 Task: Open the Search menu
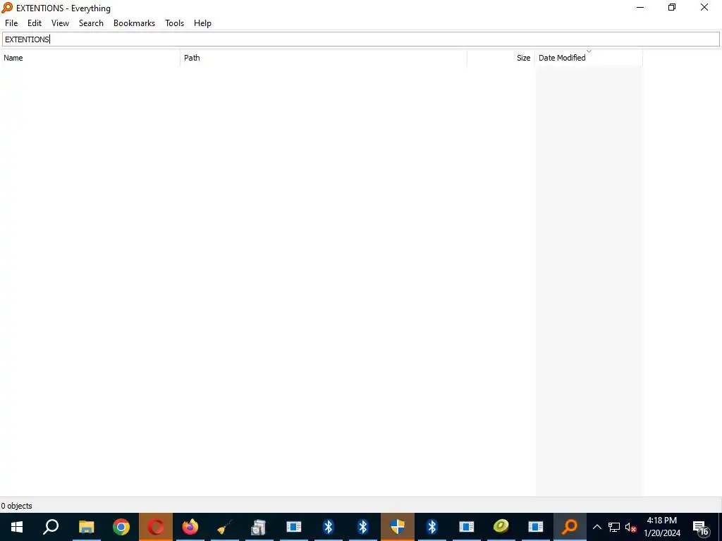pyautogui.click(x=91, y=23)
